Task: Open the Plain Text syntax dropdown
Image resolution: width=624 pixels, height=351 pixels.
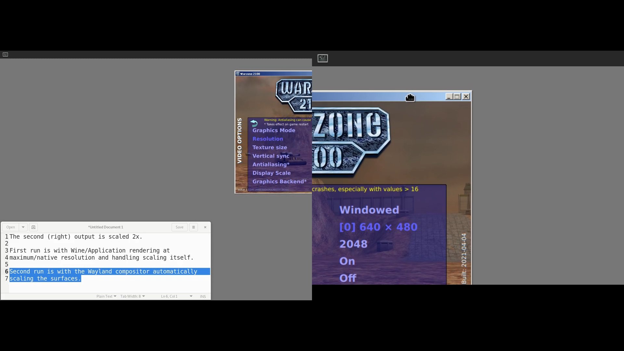Action: click(106, 296)
